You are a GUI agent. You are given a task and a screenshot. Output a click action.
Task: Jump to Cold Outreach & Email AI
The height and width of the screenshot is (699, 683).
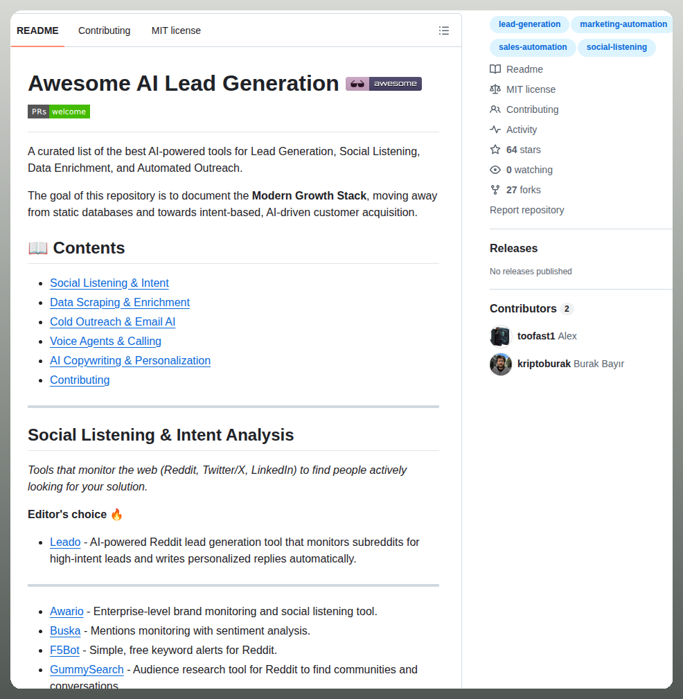(112, 322)
